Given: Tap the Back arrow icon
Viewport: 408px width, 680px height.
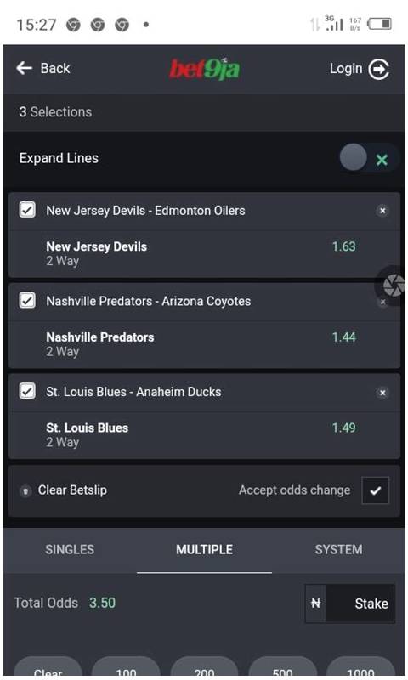Looking at the screenshot, I should click(25, 68).
